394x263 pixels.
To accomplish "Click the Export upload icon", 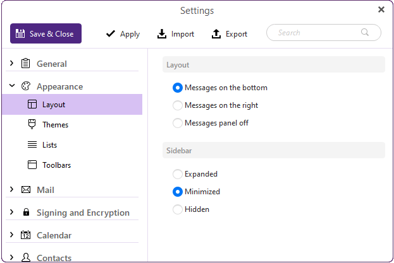I will point(216,34).
